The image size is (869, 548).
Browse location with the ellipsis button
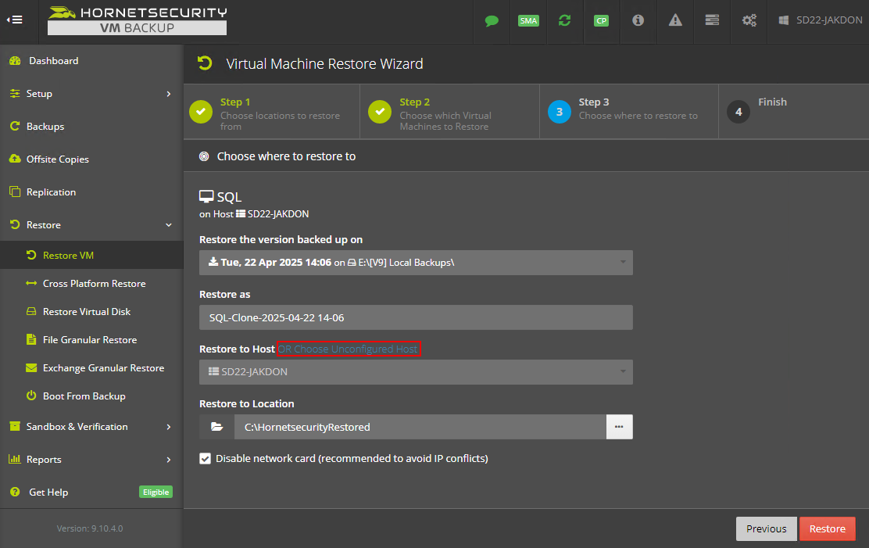[x=620, y=427]
